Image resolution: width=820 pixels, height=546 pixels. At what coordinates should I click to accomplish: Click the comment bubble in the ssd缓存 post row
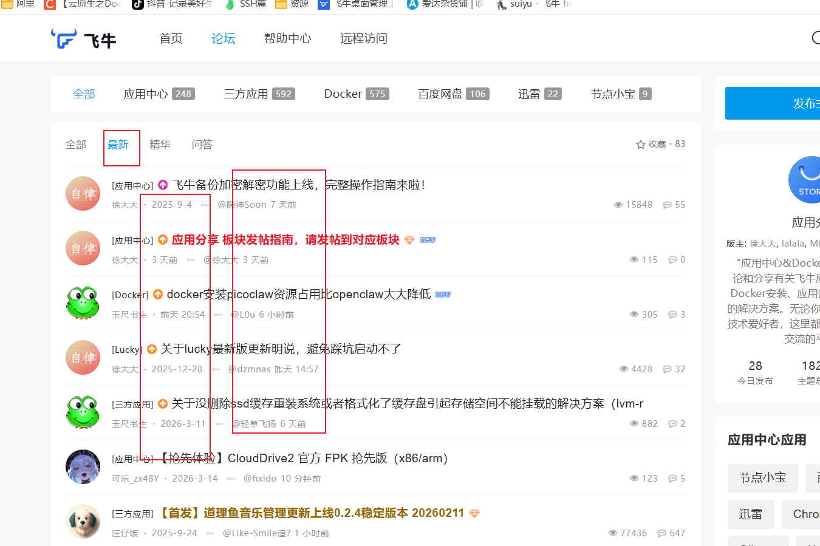tap(672, 424)
